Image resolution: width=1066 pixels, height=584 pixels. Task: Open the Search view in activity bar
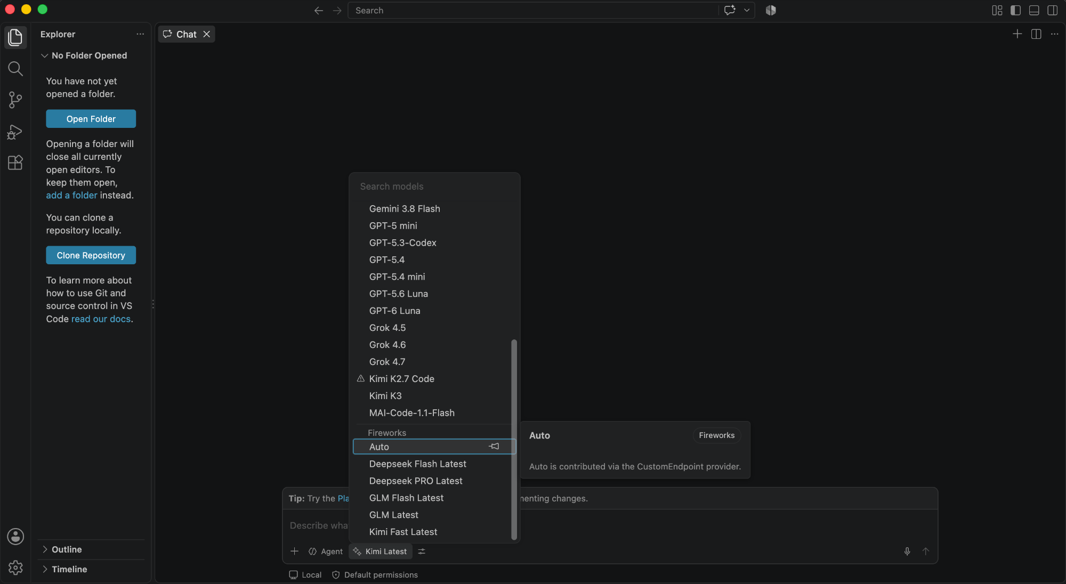tap(15, 69)
